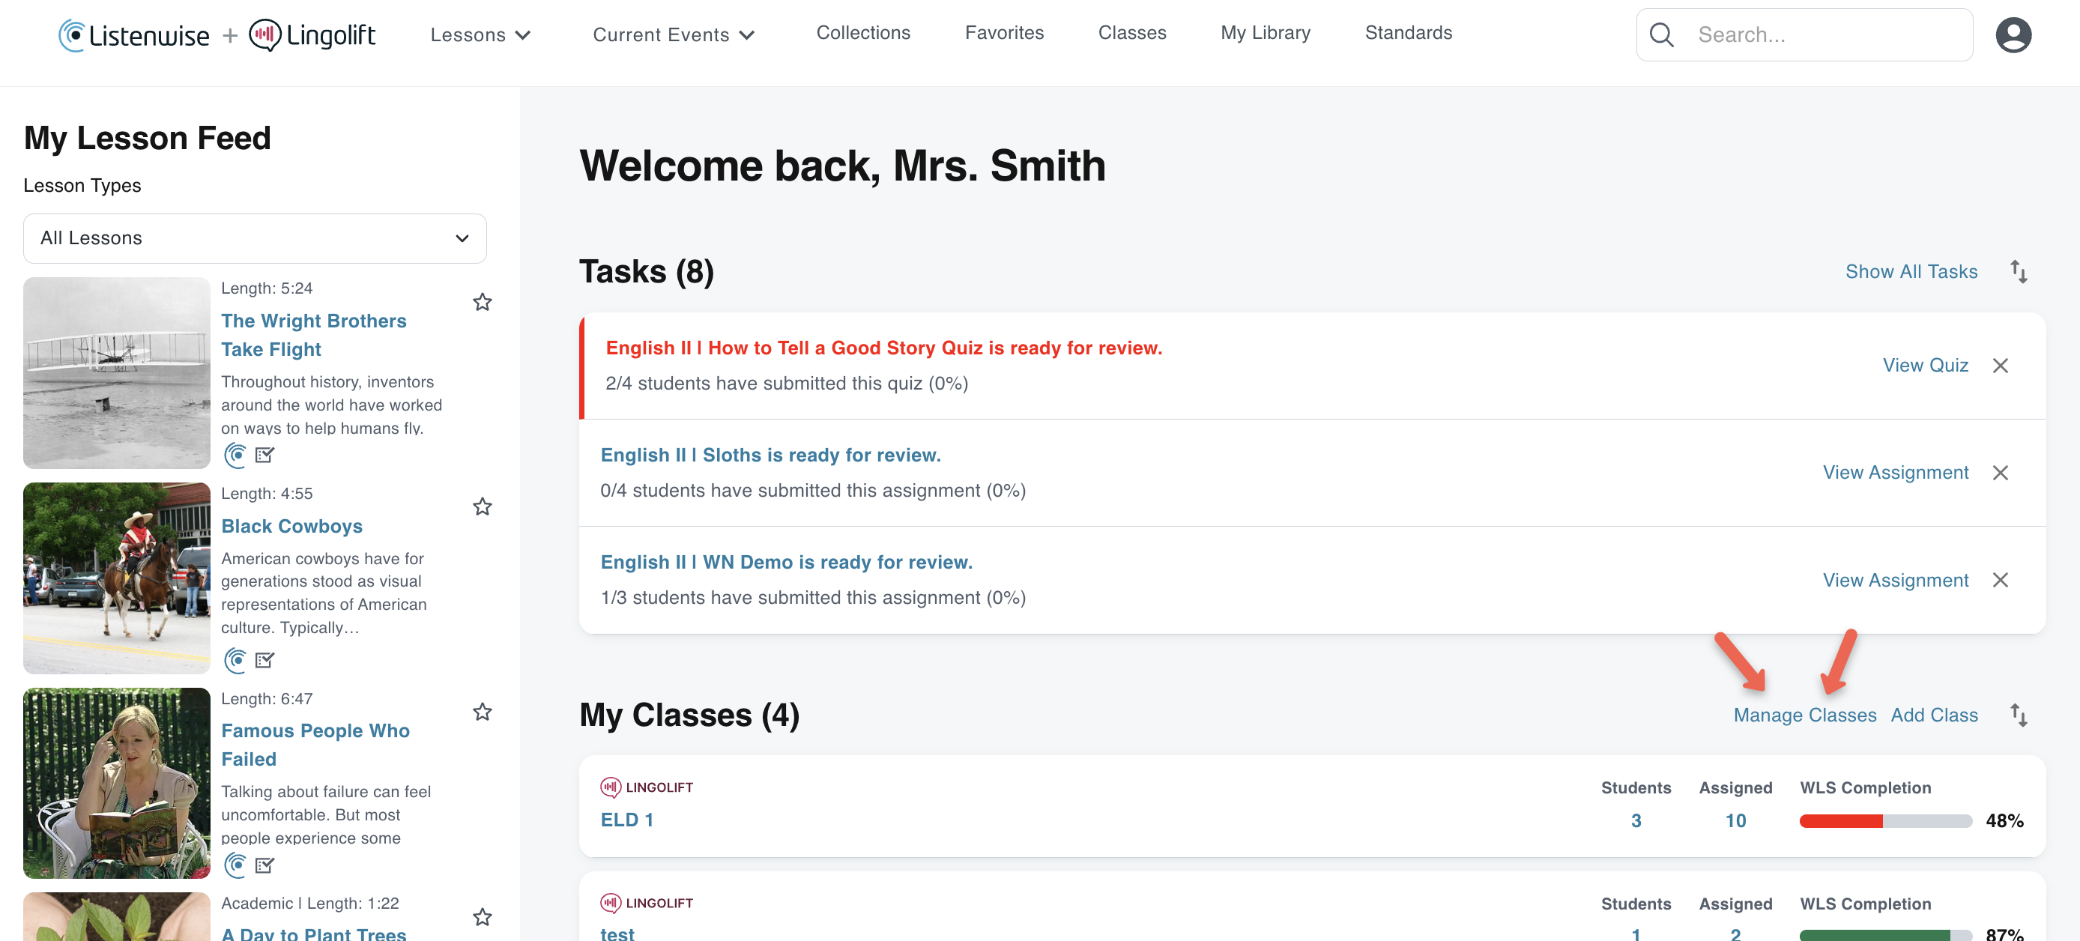This screenshot has width=2080, height=941.
Task: Click the Lingolift logo
Action: click(312, 34)
